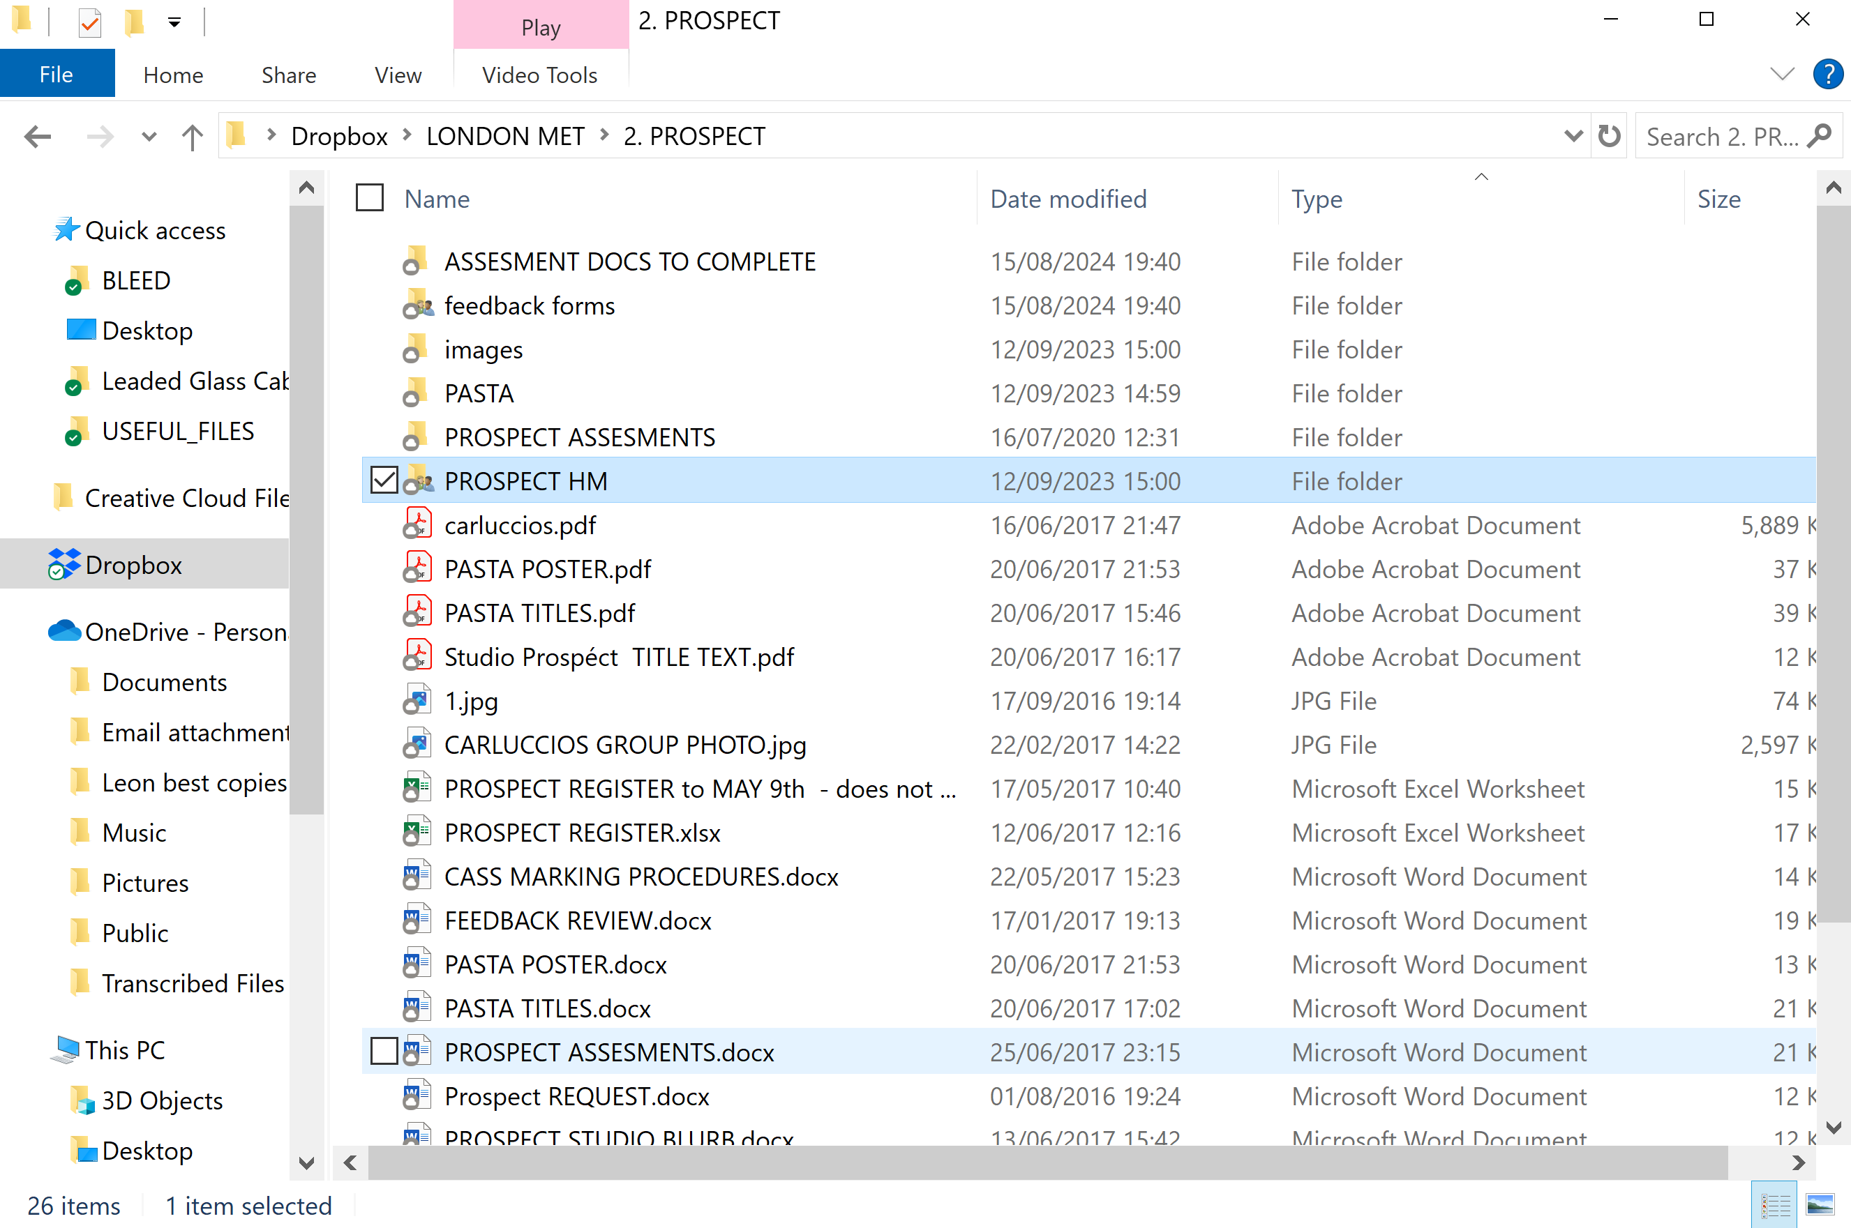Click the Refresh address bar icon
This screenshot has height=1228, width=1851.
pos(1609,136)
